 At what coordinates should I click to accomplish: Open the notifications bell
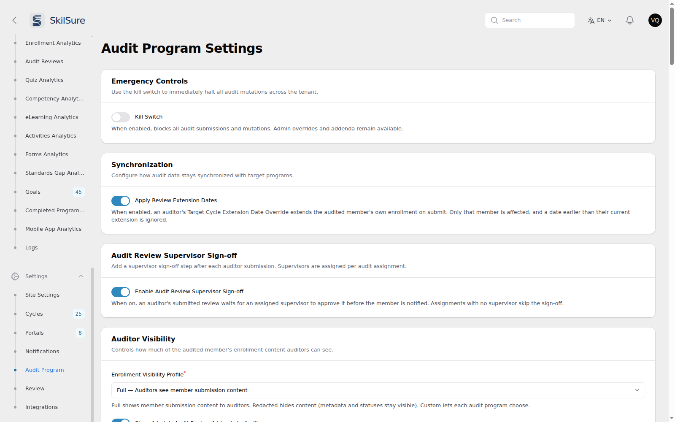630,20
